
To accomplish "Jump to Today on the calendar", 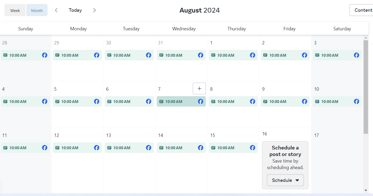I will pyautogui.click(x=75, y=10).
